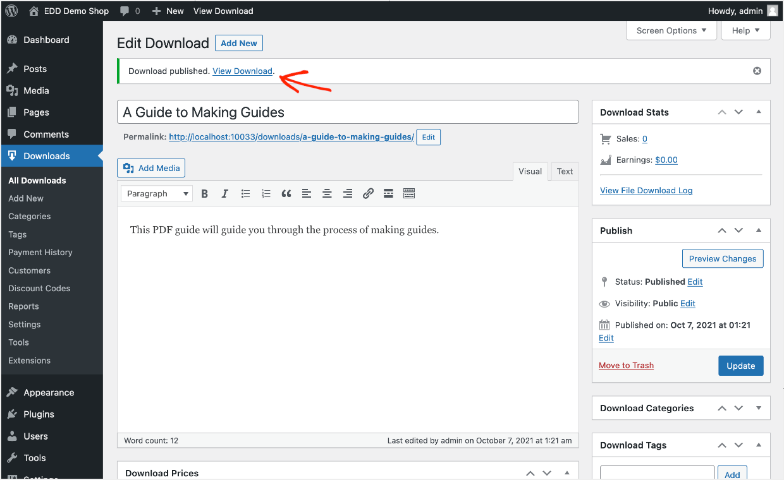Follow the View File Download Log link
784x480 pixels.
pyautogui.click(x=646, y=190)
